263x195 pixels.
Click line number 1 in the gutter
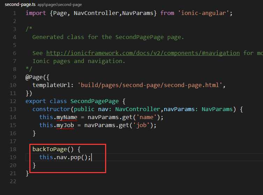15,13
